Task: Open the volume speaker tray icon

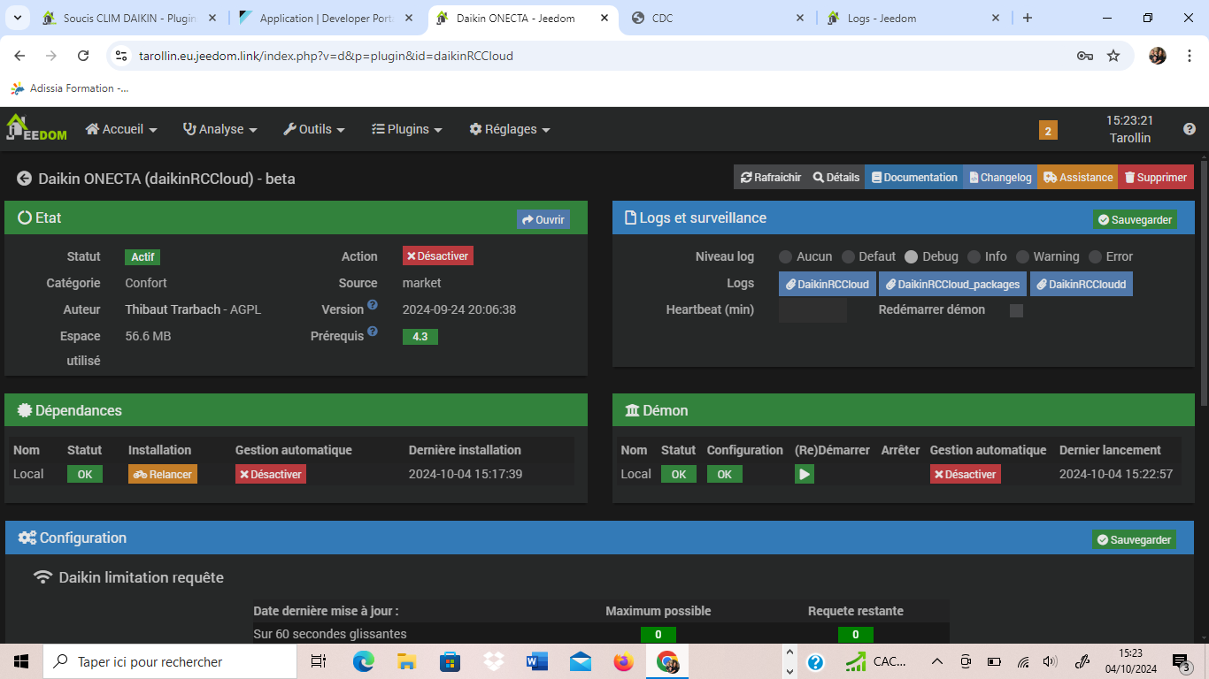Action: coord(1051,661)
